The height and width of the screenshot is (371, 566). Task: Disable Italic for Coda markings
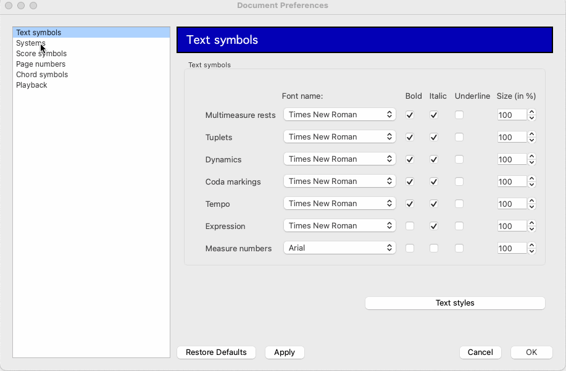tap(434, 181)
